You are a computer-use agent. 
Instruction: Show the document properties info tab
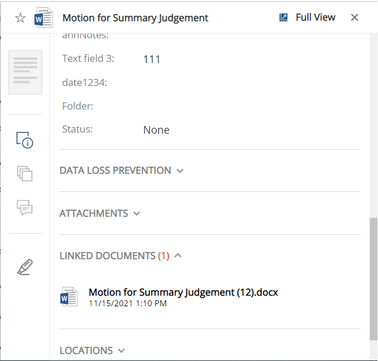point(25,140)
